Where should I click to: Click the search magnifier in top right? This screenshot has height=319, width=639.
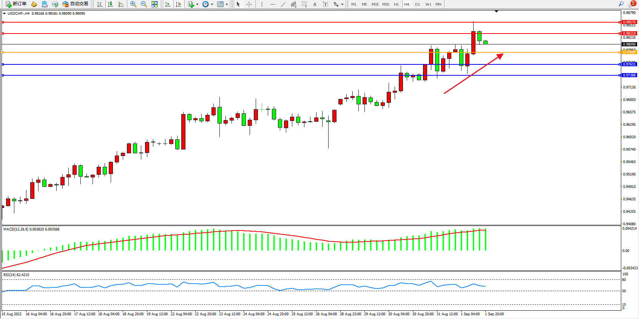pos(621,4)
